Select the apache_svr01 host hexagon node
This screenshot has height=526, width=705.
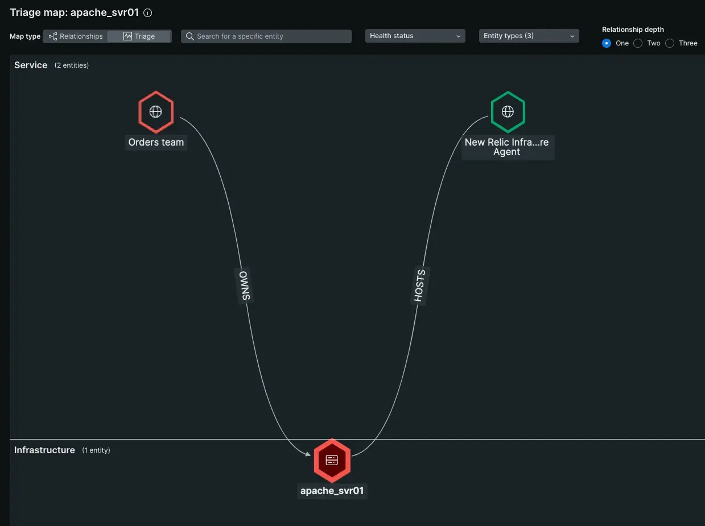tap(332, 460)
